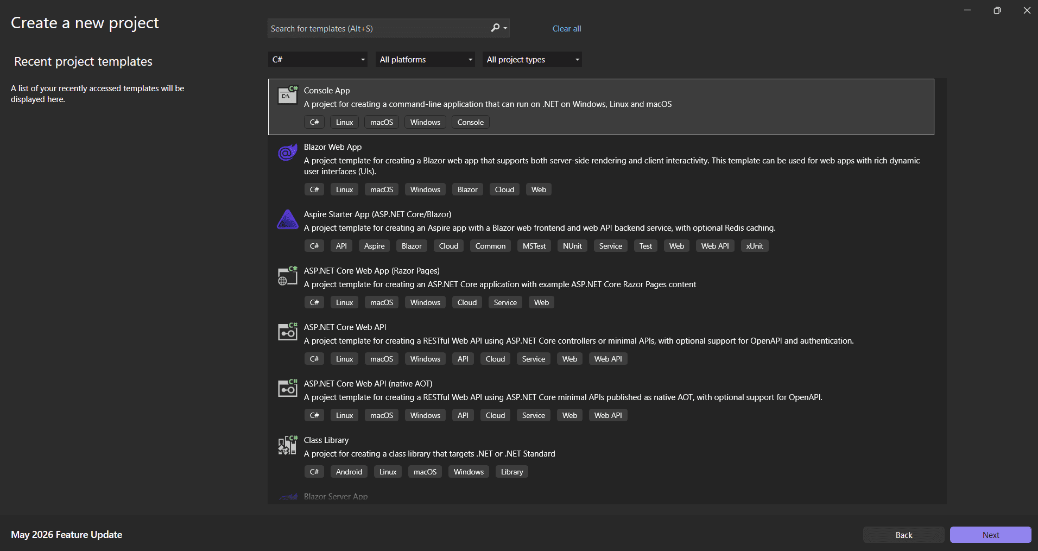The width and height of the screenshot is (1038, 551).
Task: Click the Console App description text
Action: 488,104
